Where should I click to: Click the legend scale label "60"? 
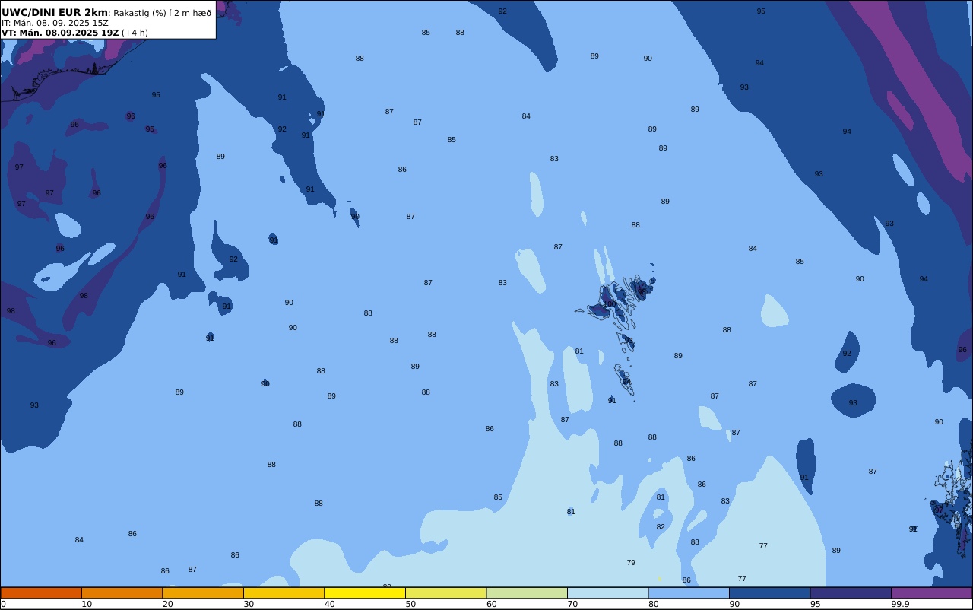491,604
